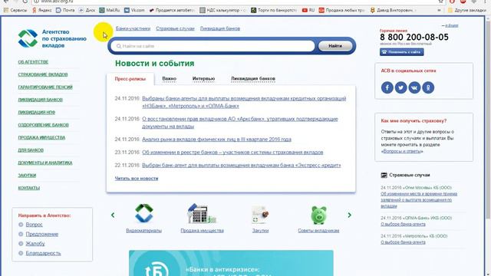Switch to the Важно tab
Viewport: 491px width, 276px height.
point(170,78)
